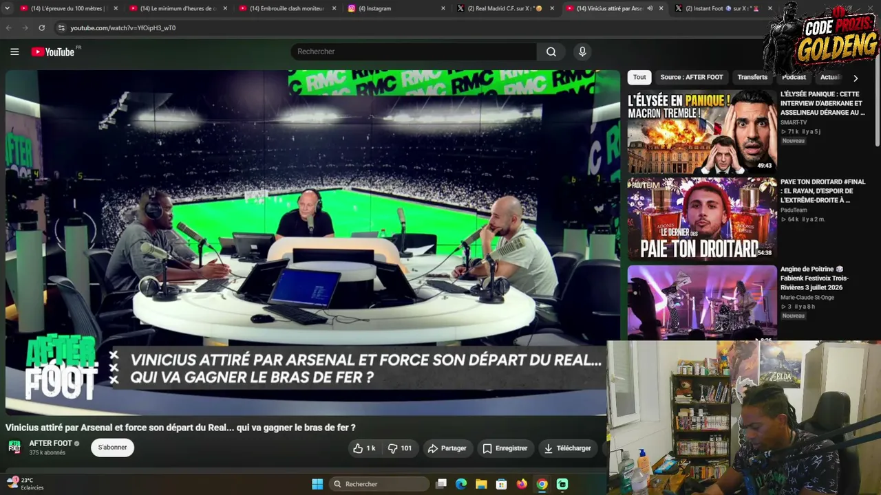Open the Marie-Claude St-Onge channel name
The height and width of the screenshot is (495, 881).
pyautogui.click(x=809, y=298)
